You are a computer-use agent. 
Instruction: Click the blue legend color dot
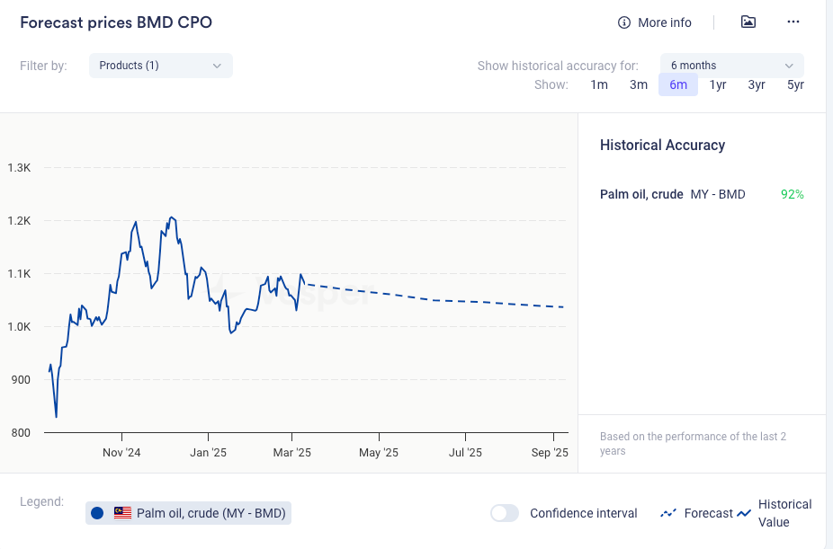coord(98,513)
